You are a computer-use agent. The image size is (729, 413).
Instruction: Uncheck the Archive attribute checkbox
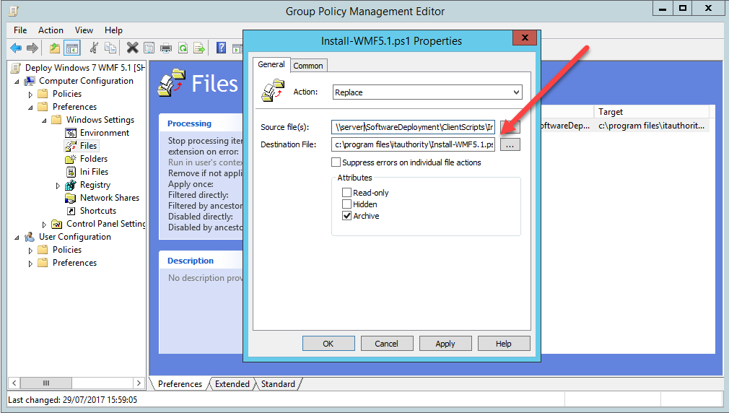[347, 216]
